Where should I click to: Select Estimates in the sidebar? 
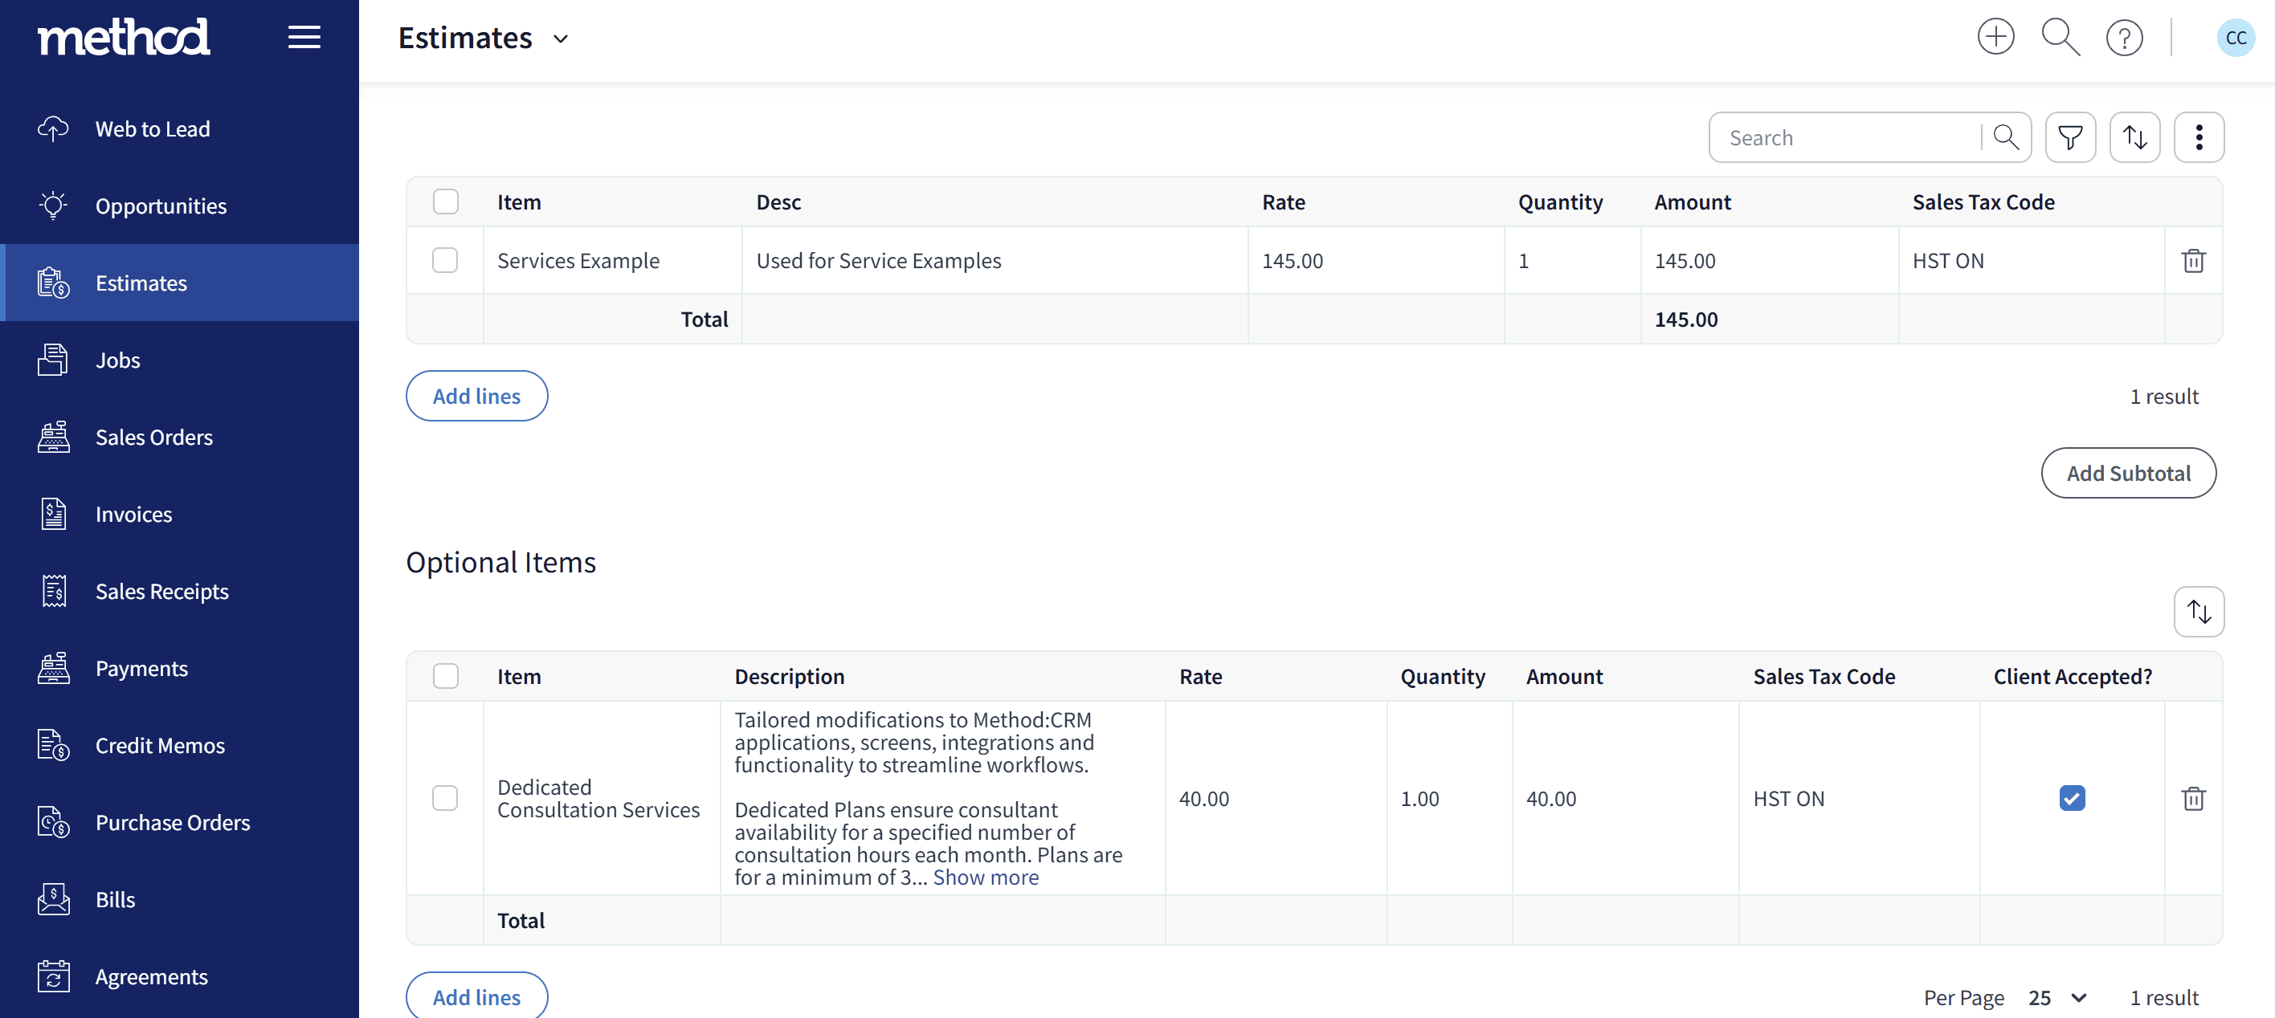tap(179, 283)
